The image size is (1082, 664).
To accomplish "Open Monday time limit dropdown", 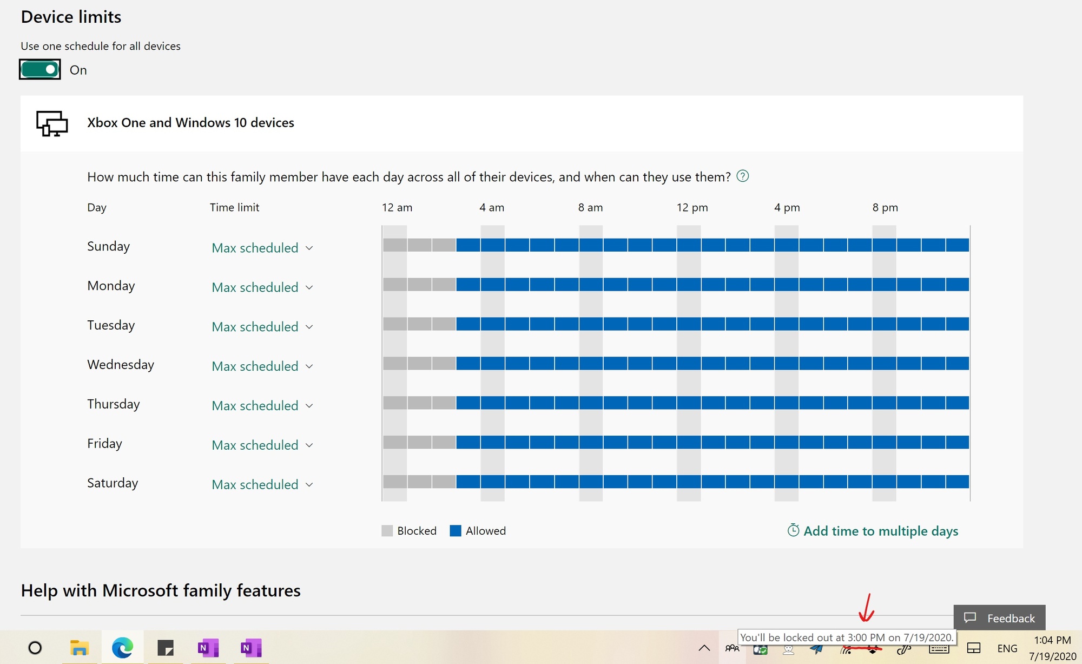I will (x=262, y=287).
